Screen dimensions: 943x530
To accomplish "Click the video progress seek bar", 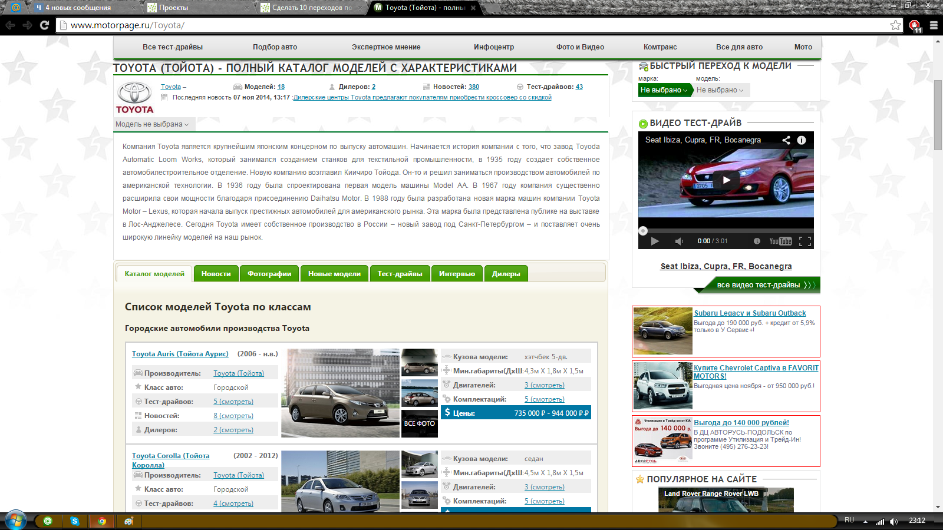I will [x=726, y=231].
